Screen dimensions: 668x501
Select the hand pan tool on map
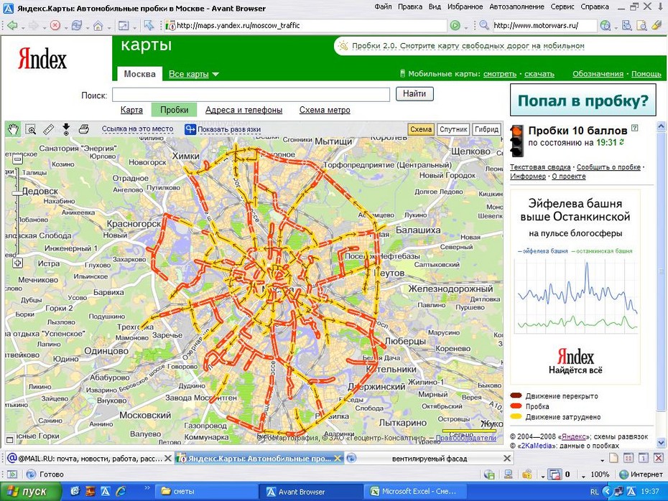click(x=13, y=129)
